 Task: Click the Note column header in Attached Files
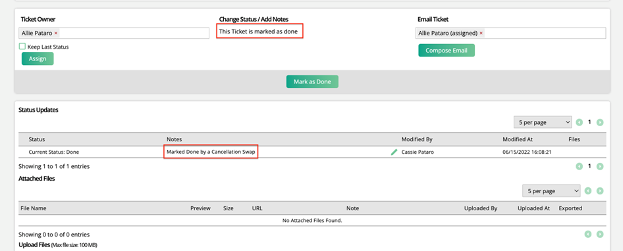click(x=352, y=208)
